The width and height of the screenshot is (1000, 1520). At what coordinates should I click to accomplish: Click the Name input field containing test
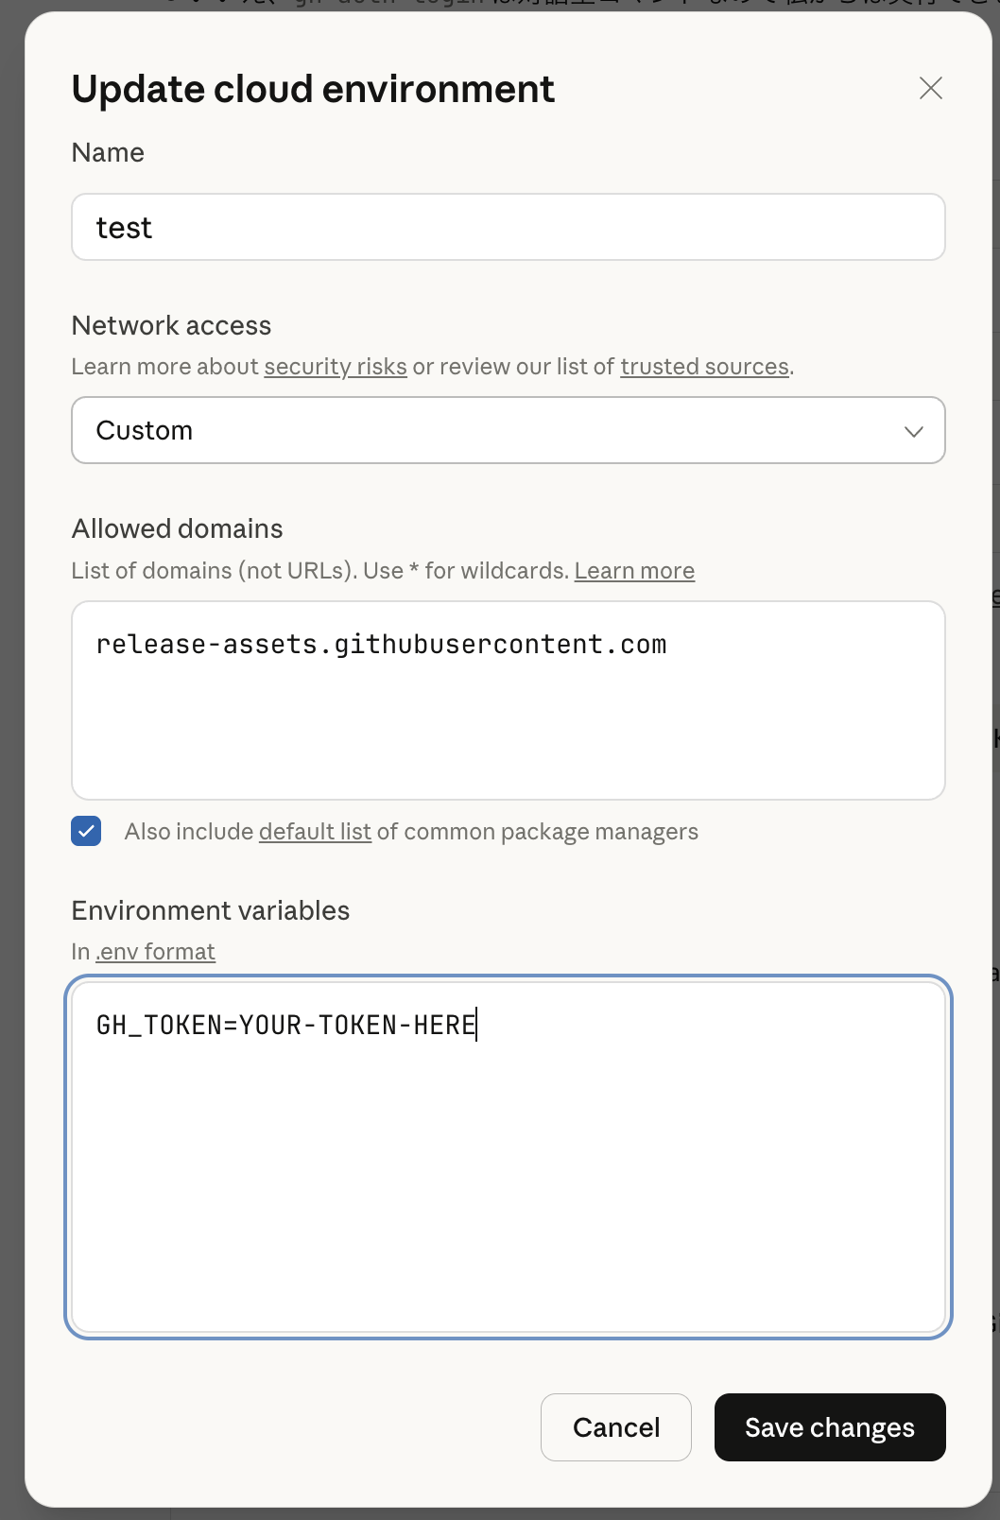tap(509, 227)
